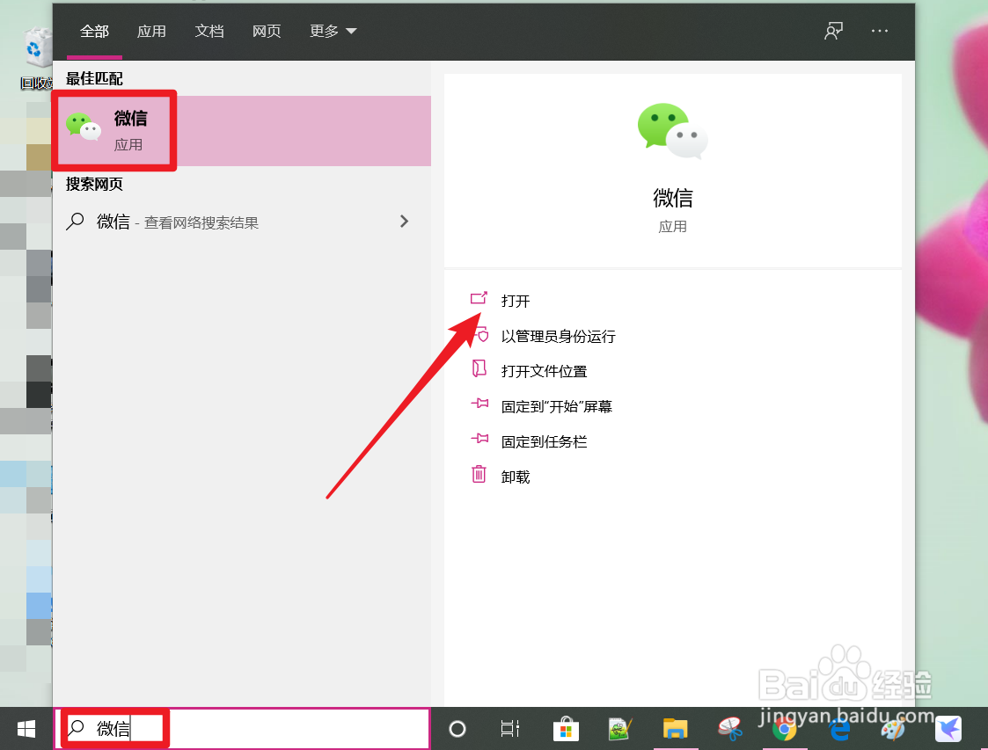This screenshot has width=988, height=750.
Task: Open WeChat using the 打开 action icon
Action: (x=479, y=299)
